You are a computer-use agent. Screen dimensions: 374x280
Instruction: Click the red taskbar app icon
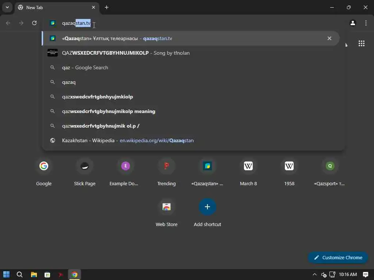coord(61,275)
